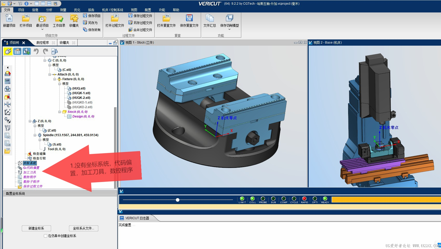Click the undo arrow in project tree toolbar

click(x=36, y=51)
